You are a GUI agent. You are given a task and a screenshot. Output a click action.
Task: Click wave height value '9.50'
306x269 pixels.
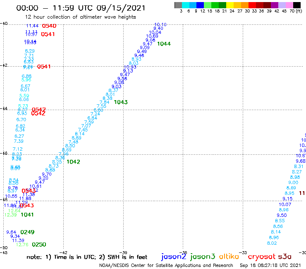click(282, 215)
